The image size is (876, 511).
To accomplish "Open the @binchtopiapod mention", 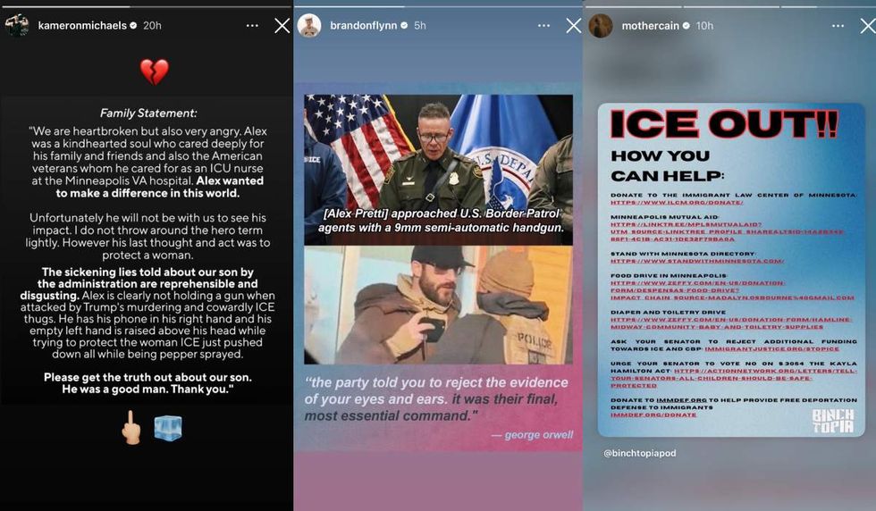I will tap(640, 453).
